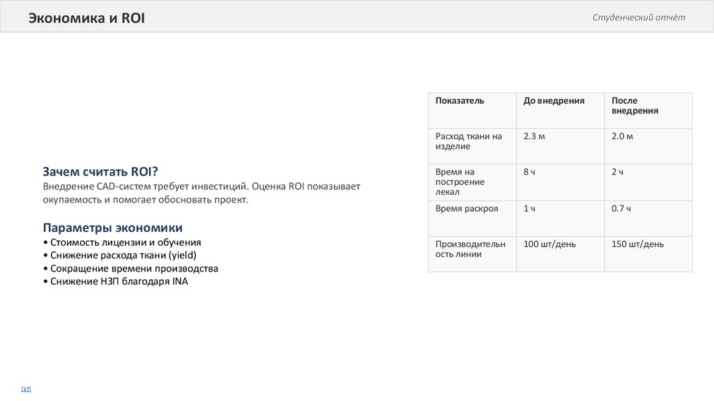Select bullet "Снижение НЗП благодаря INA"
Image resolution: width=714 pixels, height=401 pixels.
coord(116,282)
